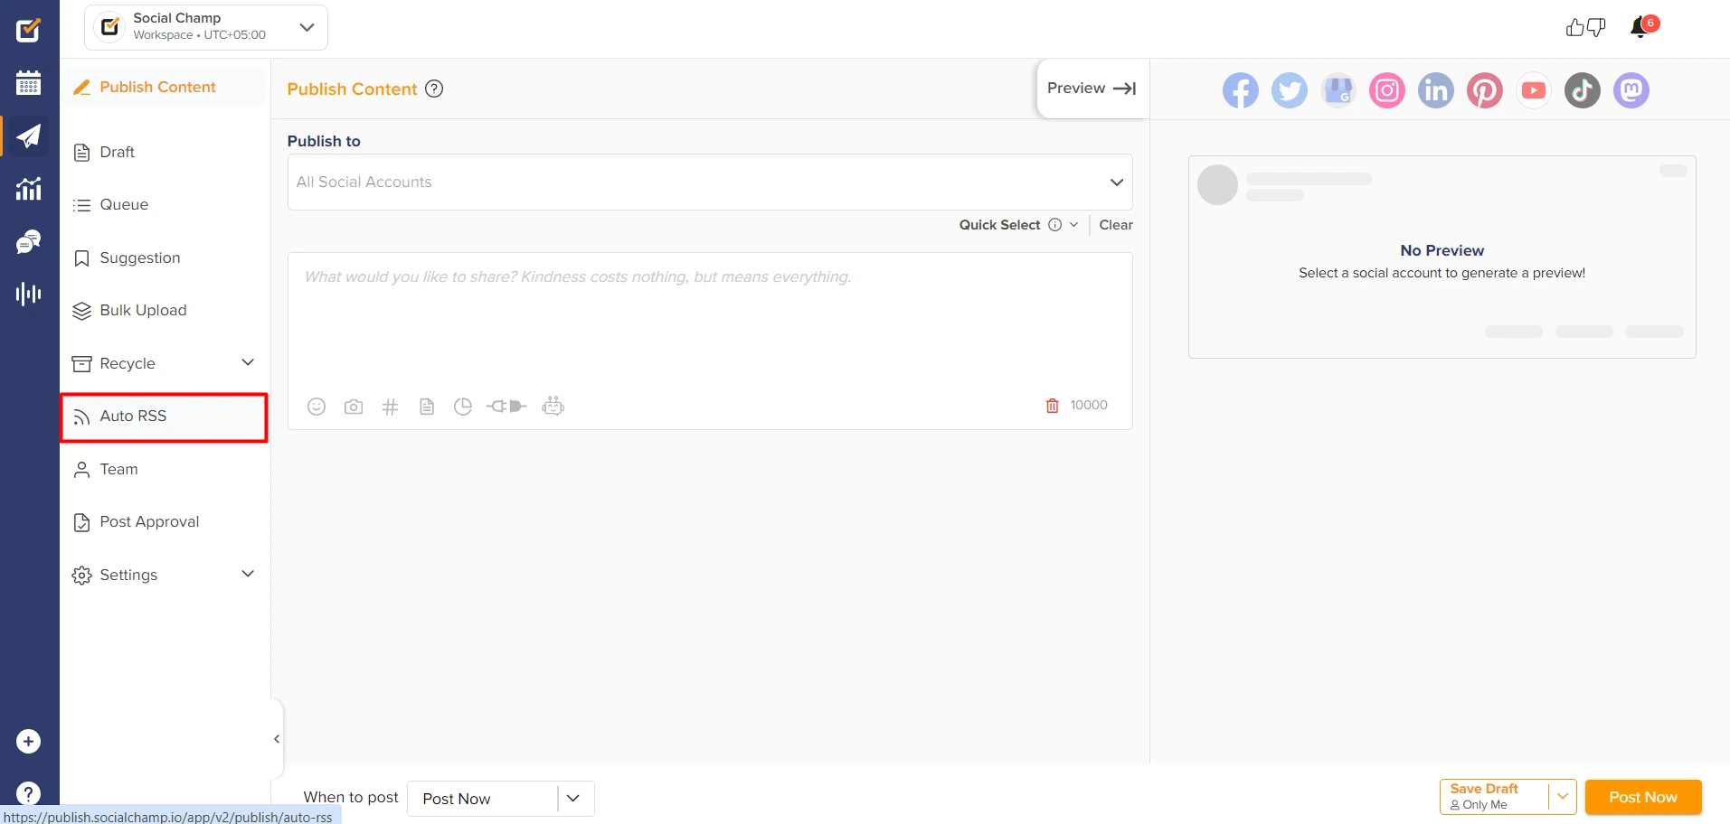Open Quick Select info icon
1730x824 pixels.
(1054, 225)
